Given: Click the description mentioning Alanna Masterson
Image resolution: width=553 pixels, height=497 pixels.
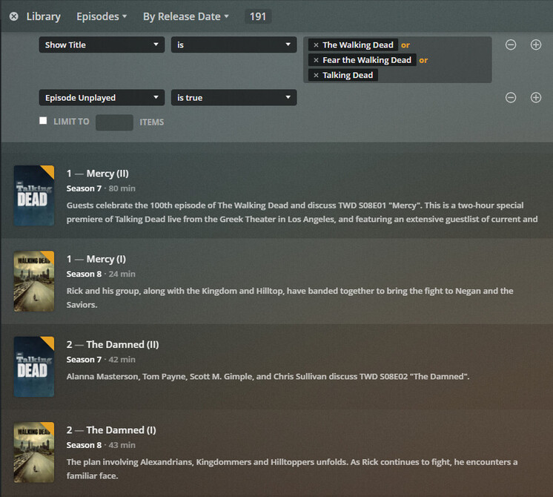Looking at the screenshot, I should (x=268, y=377).
